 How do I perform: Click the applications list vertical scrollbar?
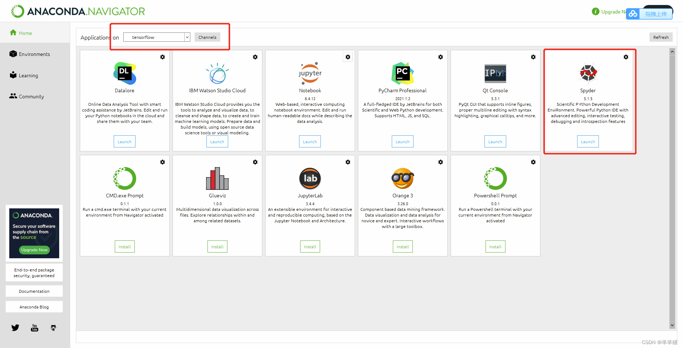(672, 188)
